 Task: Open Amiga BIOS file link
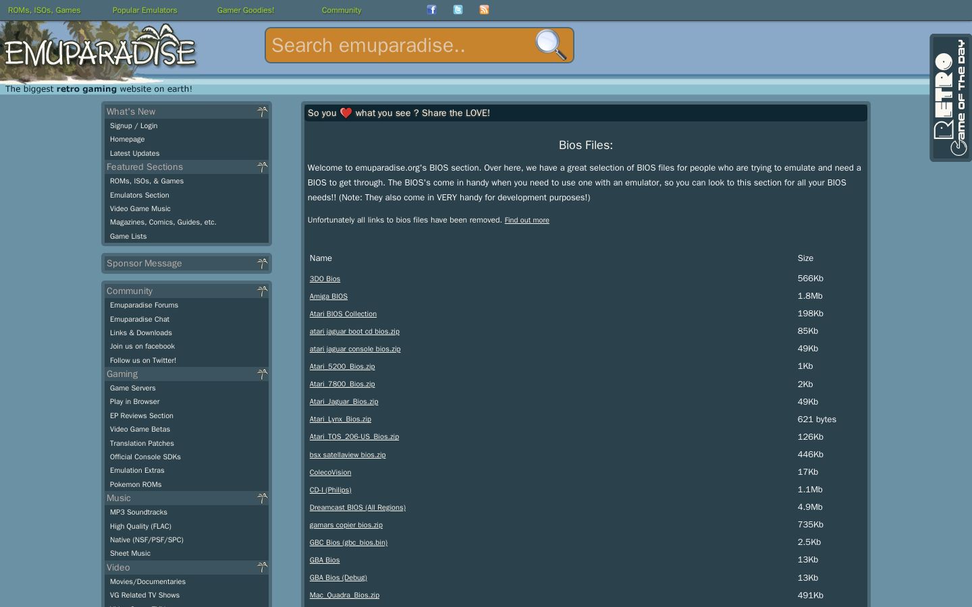pyautogui.click(x=329, y=296)
